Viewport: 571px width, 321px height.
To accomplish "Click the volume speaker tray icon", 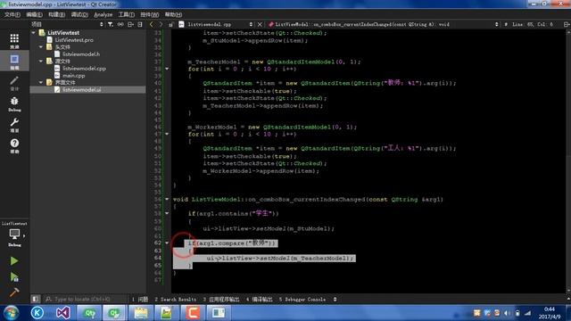I will [508, 313].
